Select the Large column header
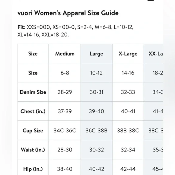175x175 pixels. [x=97, y=54]
